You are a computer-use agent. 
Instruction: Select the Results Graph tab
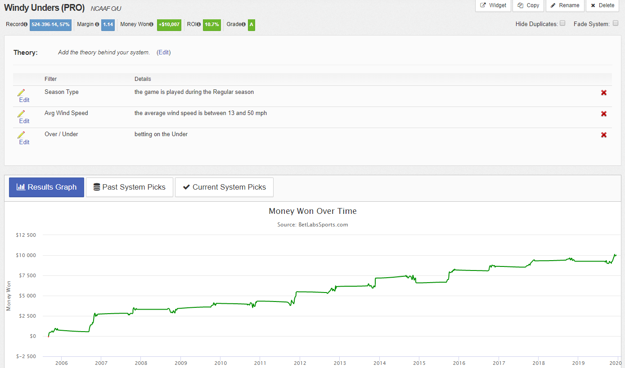[46, 187]
